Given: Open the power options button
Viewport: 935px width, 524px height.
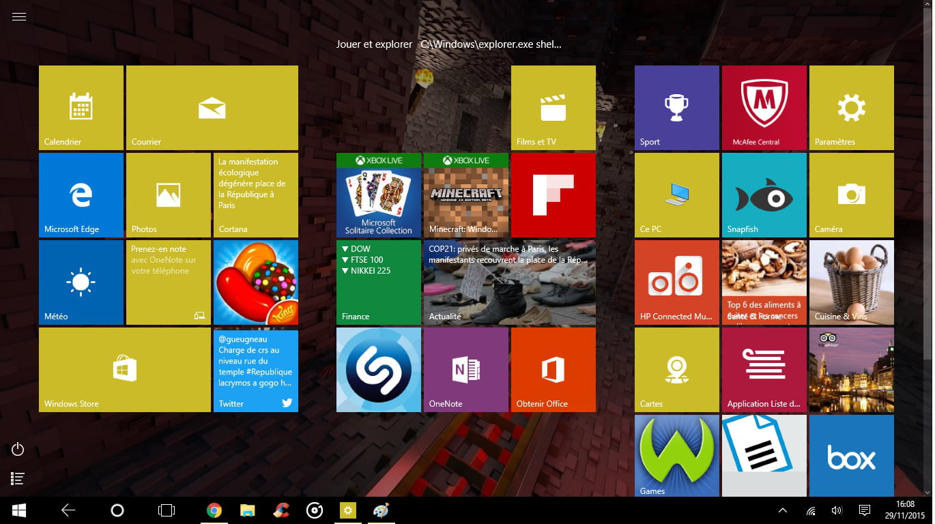Looking at the screenshot, I should pos(18,450).
